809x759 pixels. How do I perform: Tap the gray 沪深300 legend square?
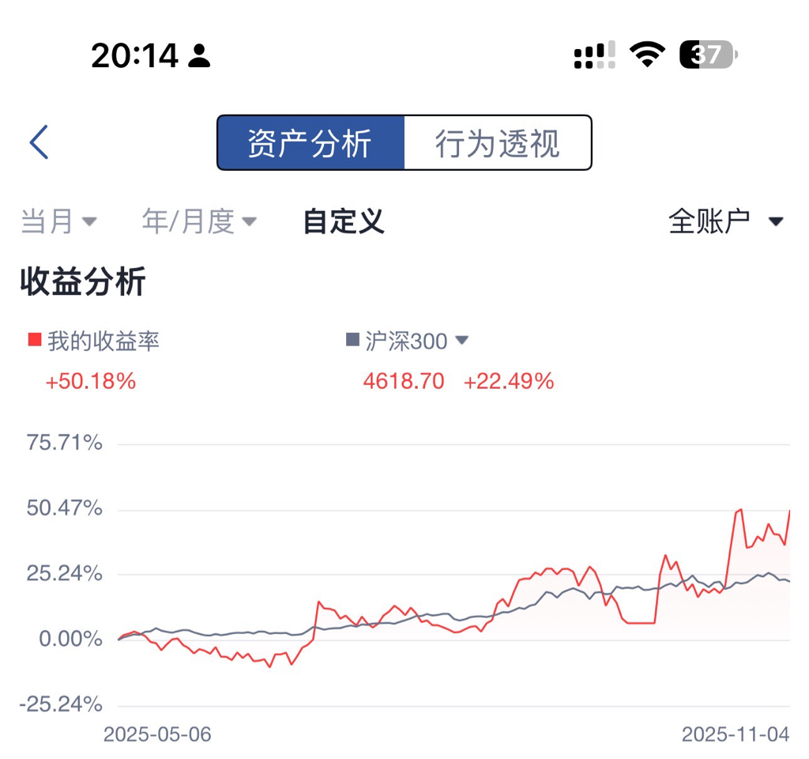tap(352, 341)
